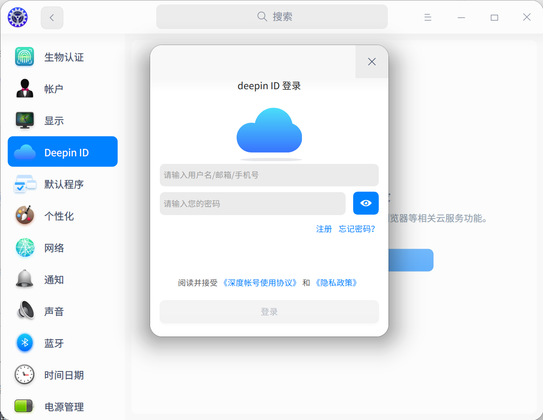Open the 通知 settings label
The width and height of the screenshot is (543, 420).
tap(54, 280)
